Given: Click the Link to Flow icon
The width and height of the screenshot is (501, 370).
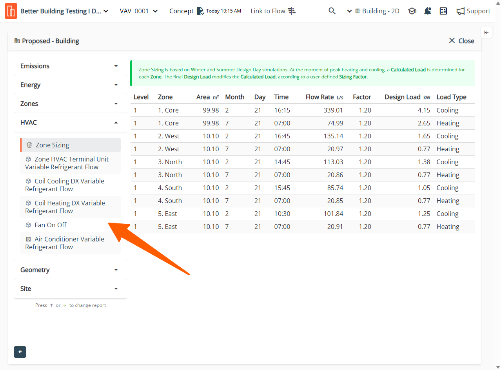Looking at the screenshot, I should (x=292, y=11).
